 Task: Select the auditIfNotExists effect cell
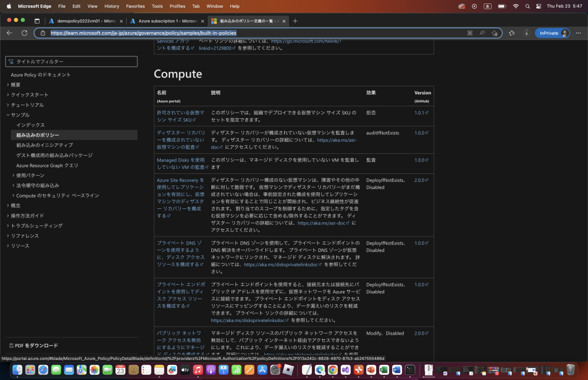coord(382,133)
